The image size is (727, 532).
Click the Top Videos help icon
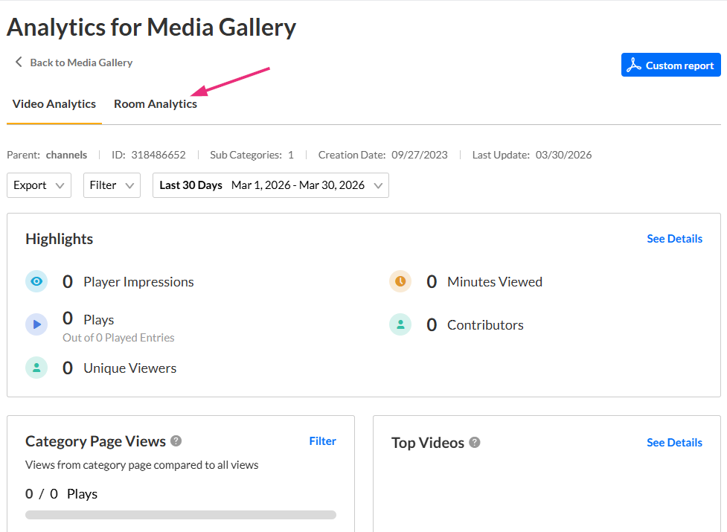coord(475,443)
